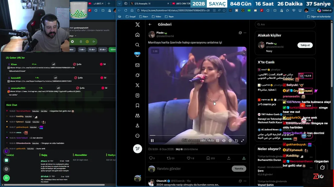Open the Yayın bookmarks folder
Screen dimensions: 334x187
[169, 17]
